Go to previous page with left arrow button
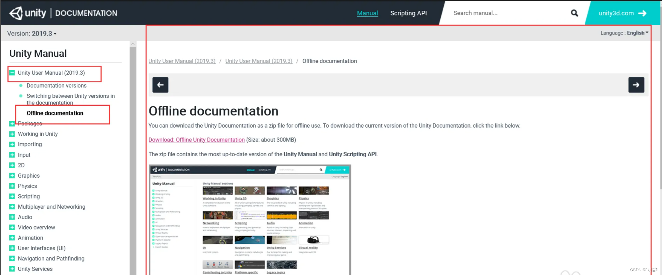662x275 pixels. (x=160, y=85)
